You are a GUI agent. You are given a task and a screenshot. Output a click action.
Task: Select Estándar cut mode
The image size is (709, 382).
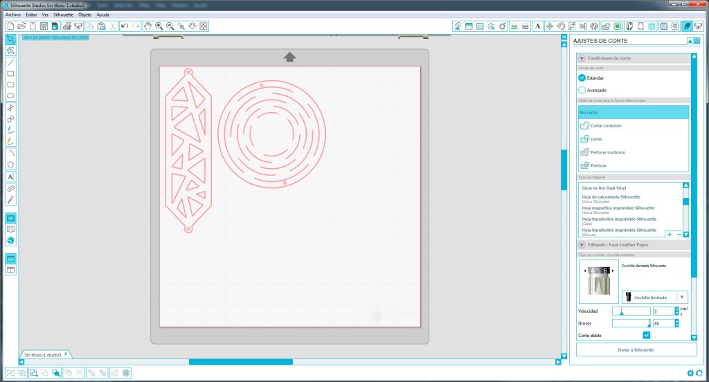(582, 78)
